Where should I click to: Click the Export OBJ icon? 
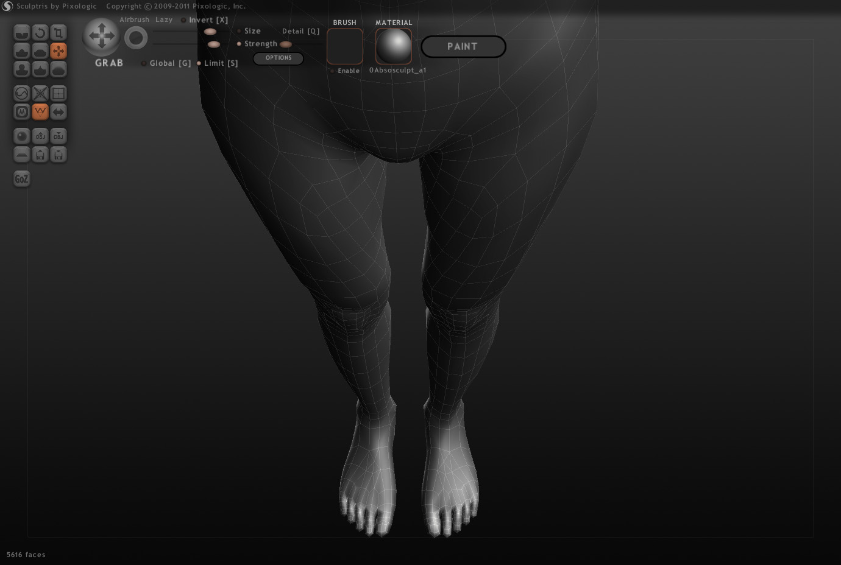click(59, 136)
